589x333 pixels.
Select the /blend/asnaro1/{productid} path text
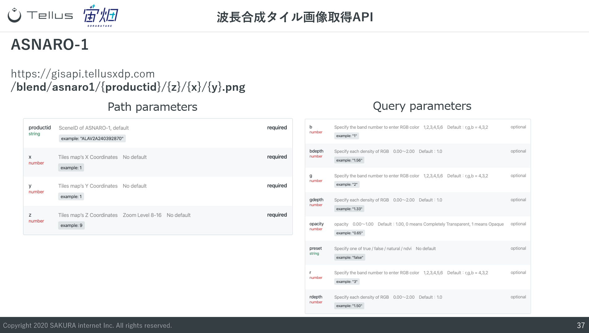[x=86, y=87]
